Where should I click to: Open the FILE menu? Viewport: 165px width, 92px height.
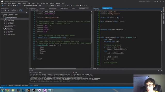(2, 3)
